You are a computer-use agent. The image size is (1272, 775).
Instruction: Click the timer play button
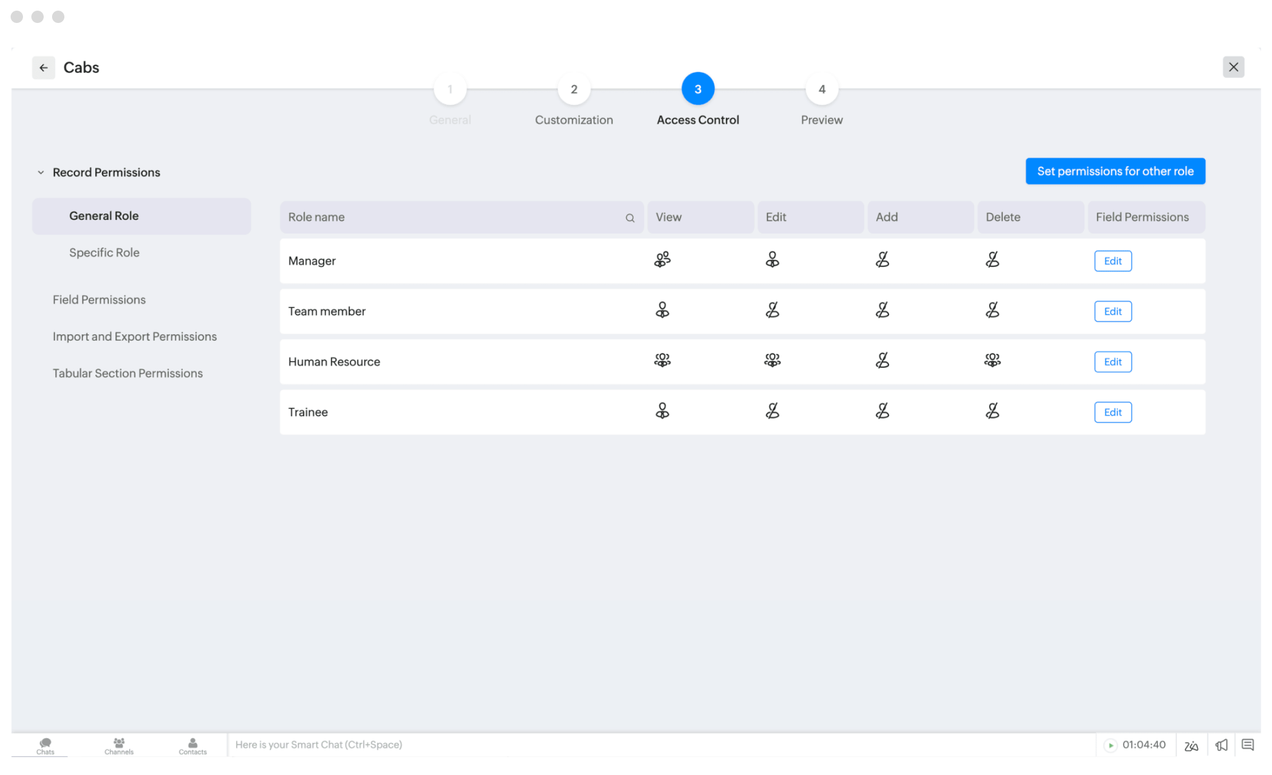pos(1110,745)
